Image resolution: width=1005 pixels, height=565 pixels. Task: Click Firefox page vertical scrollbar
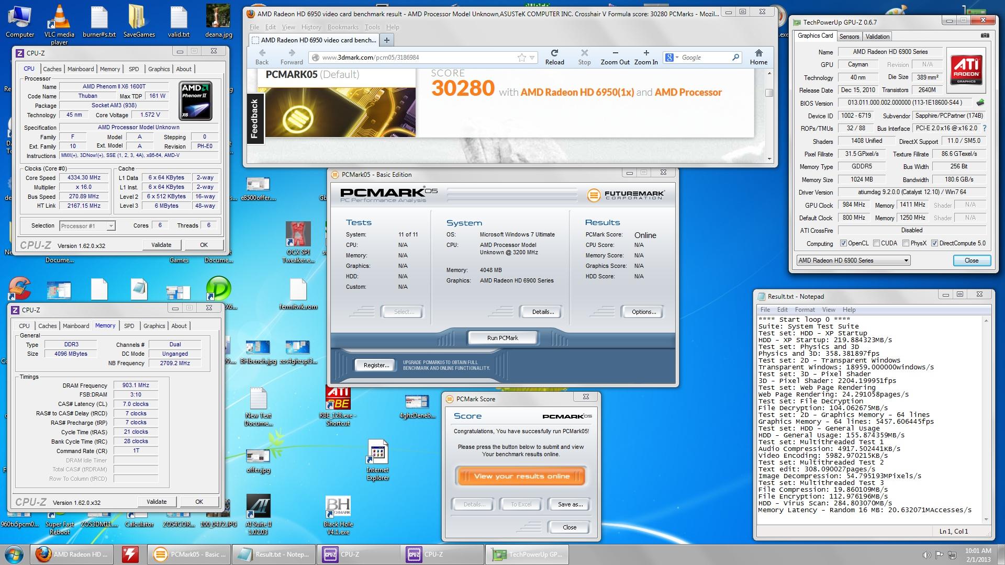click(769, 116)
